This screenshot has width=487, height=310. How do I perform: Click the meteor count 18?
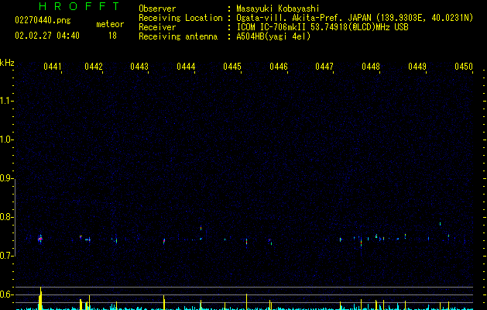112,36
